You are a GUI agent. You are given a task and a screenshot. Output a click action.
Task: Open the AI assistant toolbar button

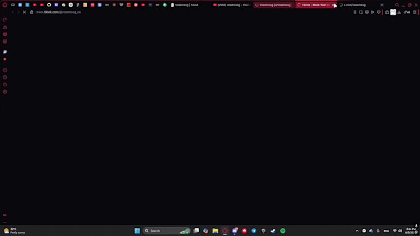(x=407, y=12)
